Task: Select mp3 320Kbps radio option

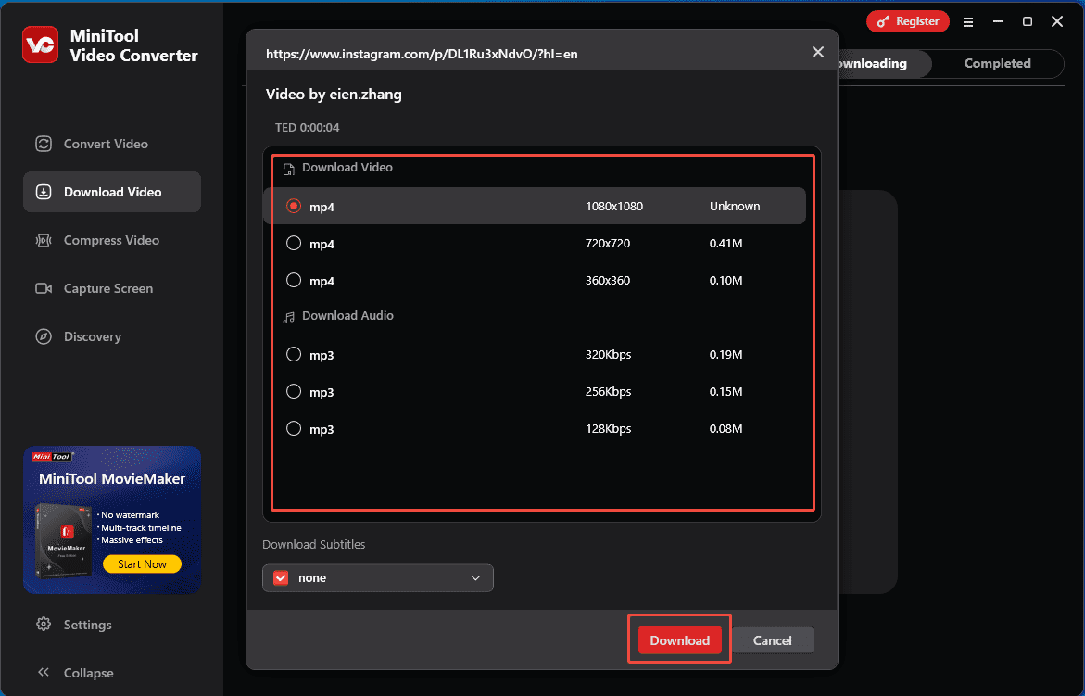Action: (294, 354)
